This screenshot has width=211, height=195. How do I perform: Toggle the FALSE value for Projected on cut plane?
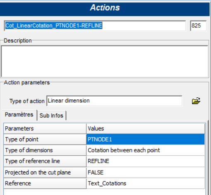coord(146,173)
